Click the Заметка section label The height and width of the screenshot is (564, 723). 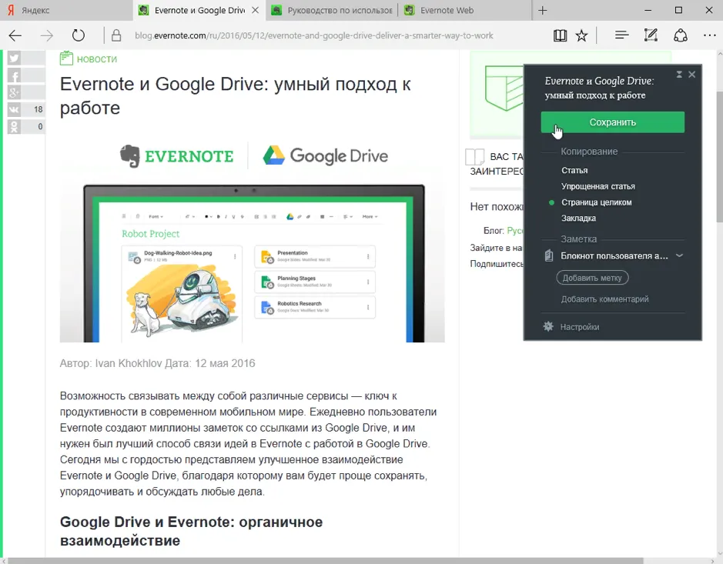point(579,239)
